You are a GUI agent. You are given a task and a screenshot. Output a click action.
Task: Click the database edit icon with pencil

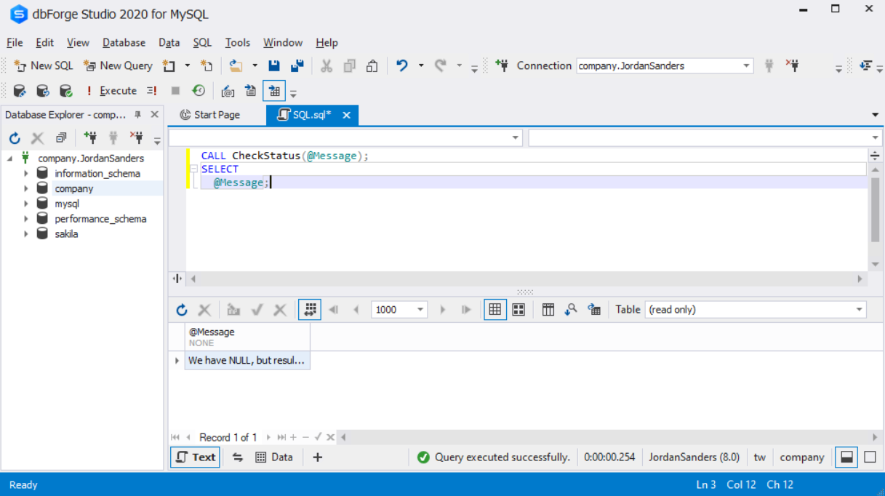click(20, 91)
